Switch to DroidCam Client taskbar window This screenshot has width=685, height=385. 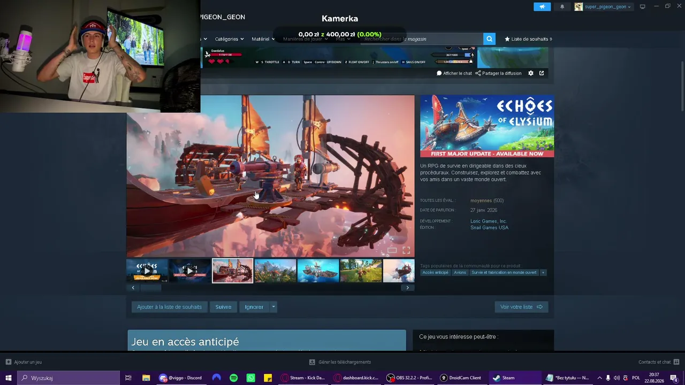pyautogui.click(x=461, y=378)
